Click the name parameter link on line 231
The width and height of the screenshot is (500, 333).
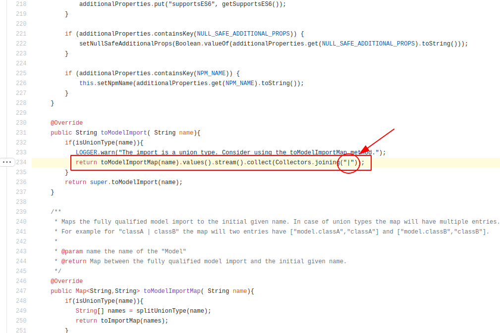tap(185, 132)
